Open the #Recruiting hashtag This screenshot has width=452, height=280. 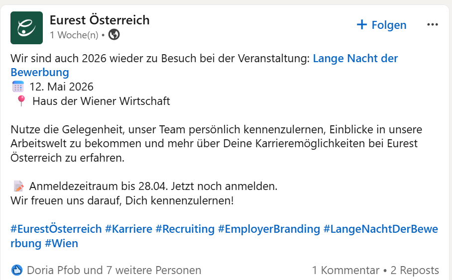coord(185,229)
